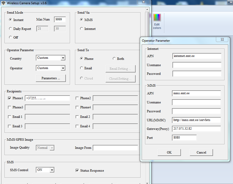Image resolution: width=233 pixels, height=184 pixels.
Task: Click the Max Num input field
Action: [60, 20]
